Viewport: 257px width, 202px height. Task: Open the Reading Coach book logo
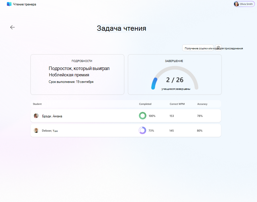9,4
